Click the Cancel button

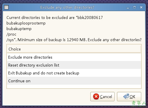point(102,97)
